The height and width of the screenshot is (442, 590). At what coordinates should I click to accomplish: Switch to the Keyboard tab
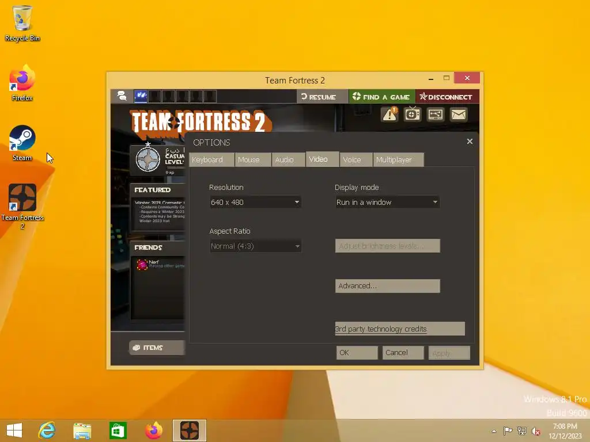tap(211, 160)
